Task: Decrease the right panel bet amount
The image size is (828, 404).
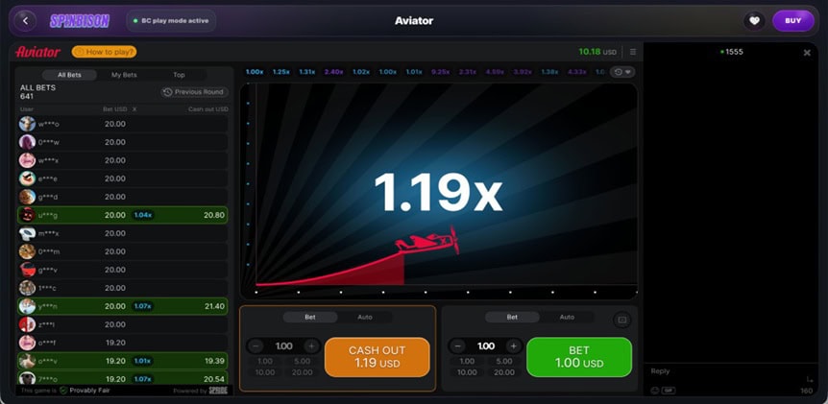Action: pyautogui.click(x=458, y=346)
